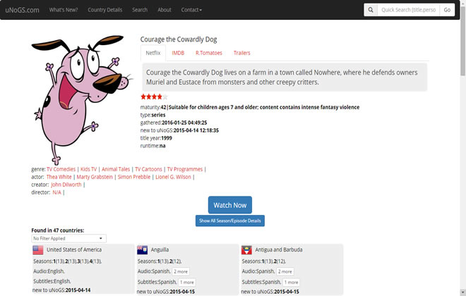Click the Kids TV genre link
466x296 pixels.
point(88,169)
